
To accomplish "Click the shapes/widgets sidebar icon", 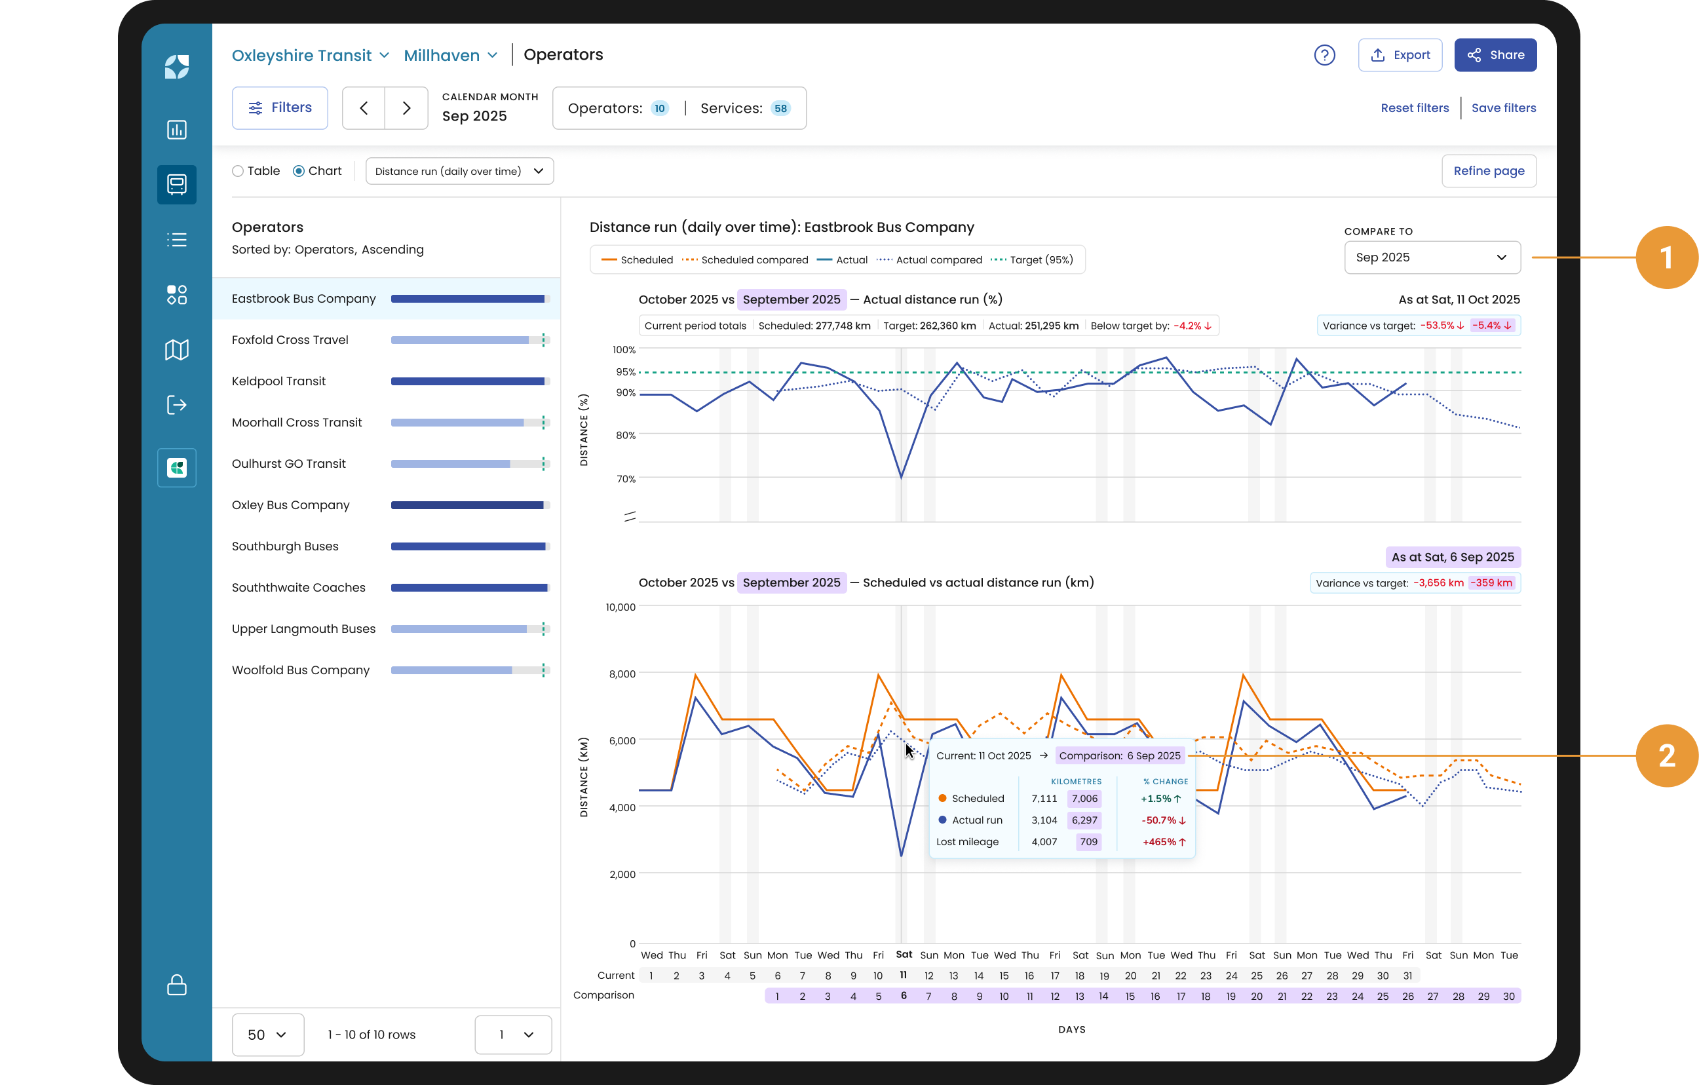I will [x=176, y=295].
